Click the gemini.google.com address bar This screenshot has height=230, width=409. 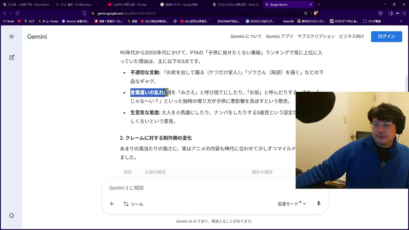pos(195,13)
